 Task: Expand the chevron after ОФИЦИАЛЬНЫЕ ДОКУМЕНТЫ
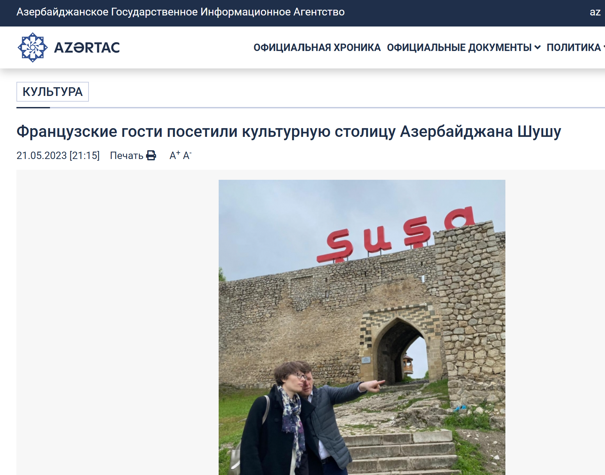537,48
